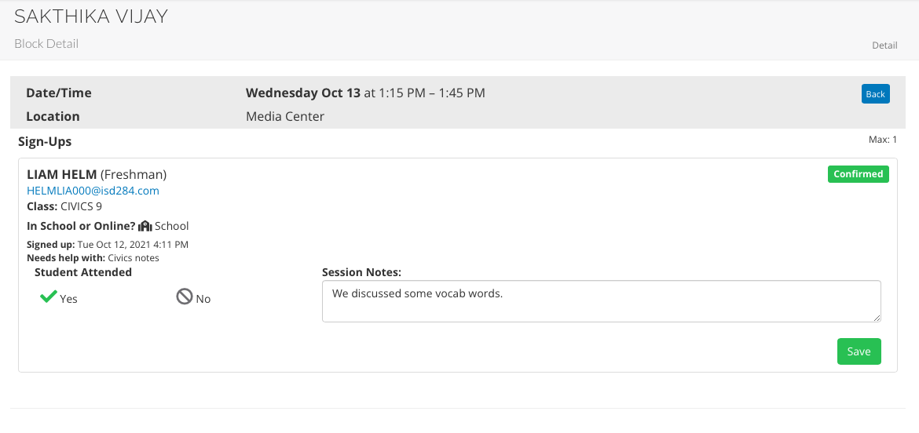Click the circle-slash No icon

tap(185, 297)
